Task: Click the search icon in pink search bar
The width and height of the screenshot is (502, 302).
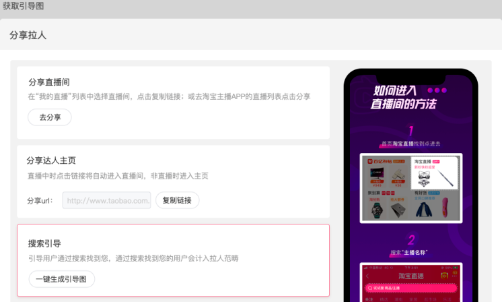Action: (369, 289)
